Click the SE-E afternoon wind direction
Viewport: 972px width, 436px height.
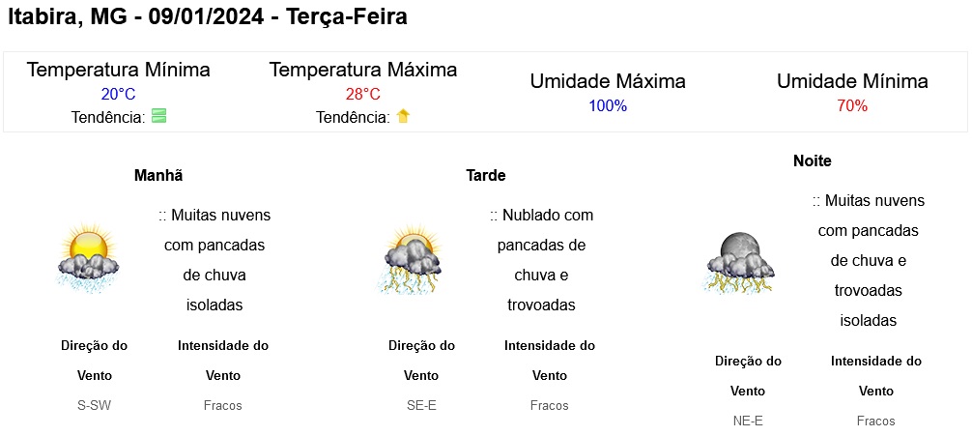coord(421,406)
